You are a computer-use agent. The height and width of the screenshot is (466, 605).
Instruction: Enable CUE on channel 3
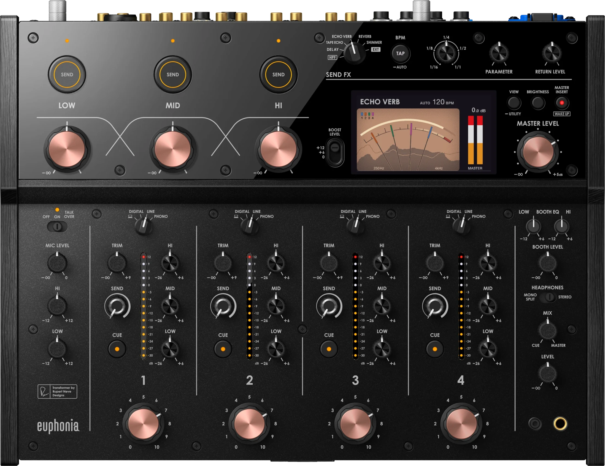(x=329, y=349)
